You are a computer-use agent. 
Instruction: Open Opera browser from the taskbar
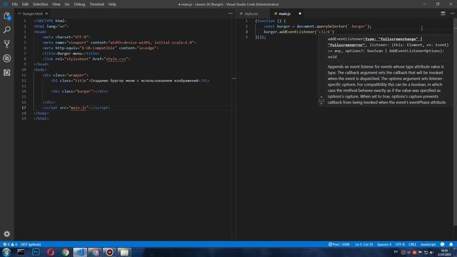tap(51, 252)
